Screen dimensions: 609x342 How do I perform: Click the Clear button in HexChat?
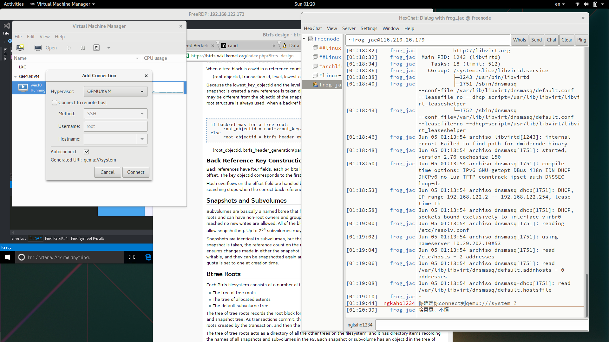point(567,40)
